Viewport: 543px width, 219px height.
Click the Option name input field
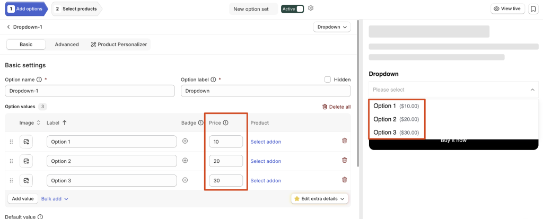point(90,91)
